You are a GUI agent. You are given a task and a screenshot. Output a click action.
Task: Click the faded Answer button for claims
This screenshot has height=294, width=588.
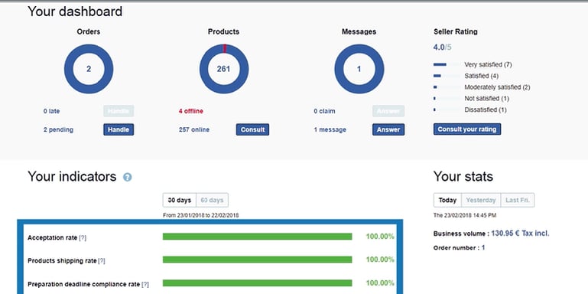point(388,111)
